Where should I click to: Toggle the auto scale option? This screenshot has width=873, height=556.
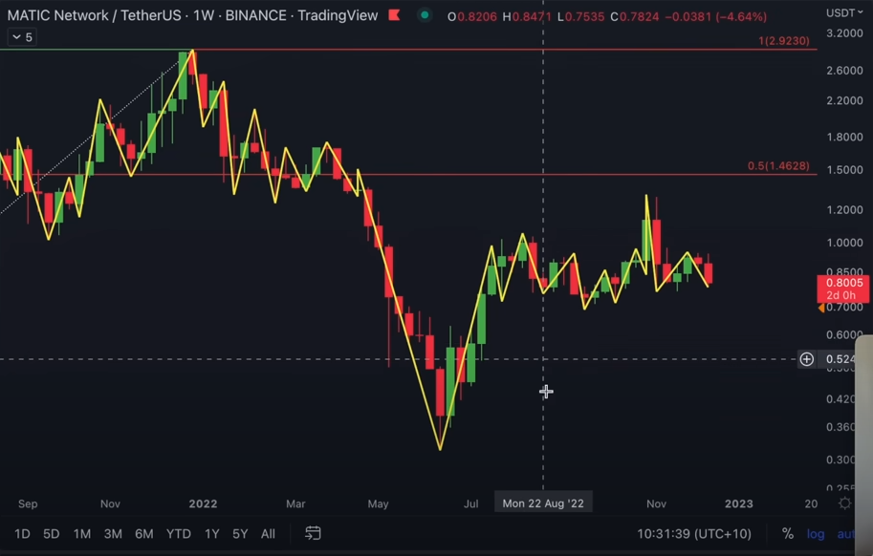pos(845,534)
